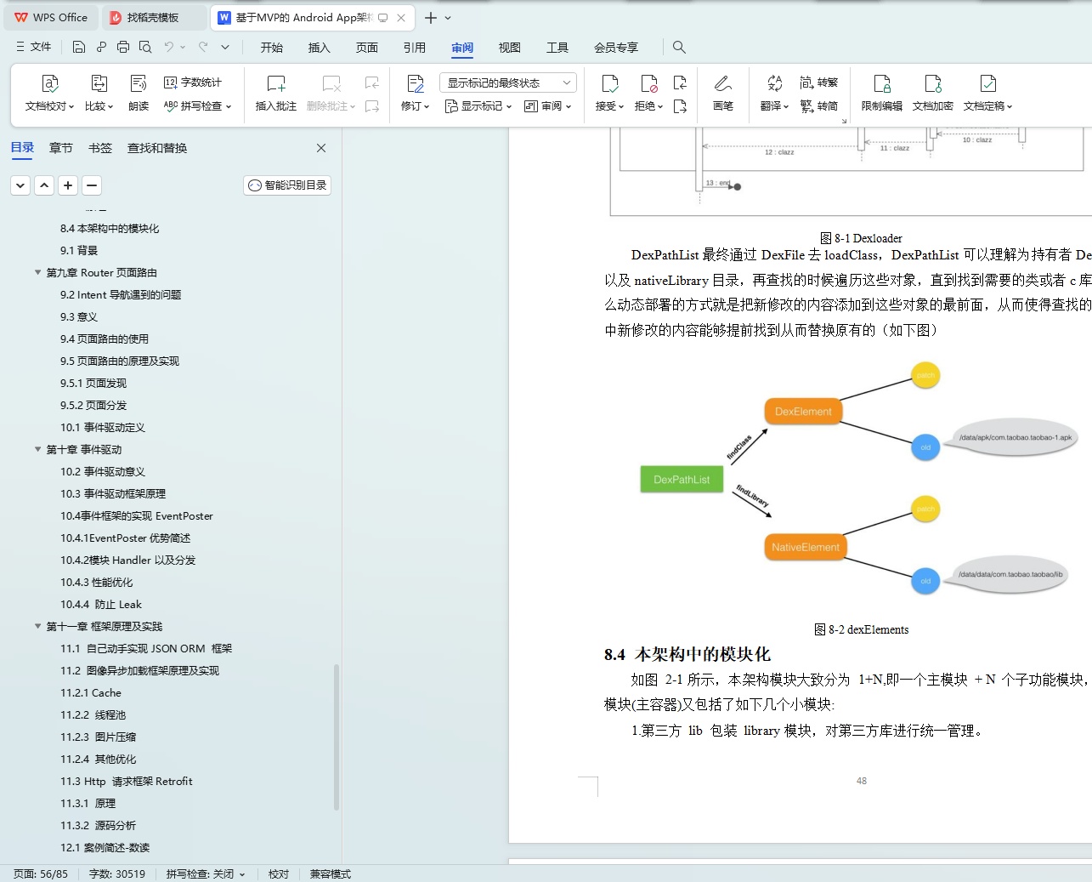Click the 接受 accept change icon
The height and width of the screenshot is (882, 1092).
610,83
